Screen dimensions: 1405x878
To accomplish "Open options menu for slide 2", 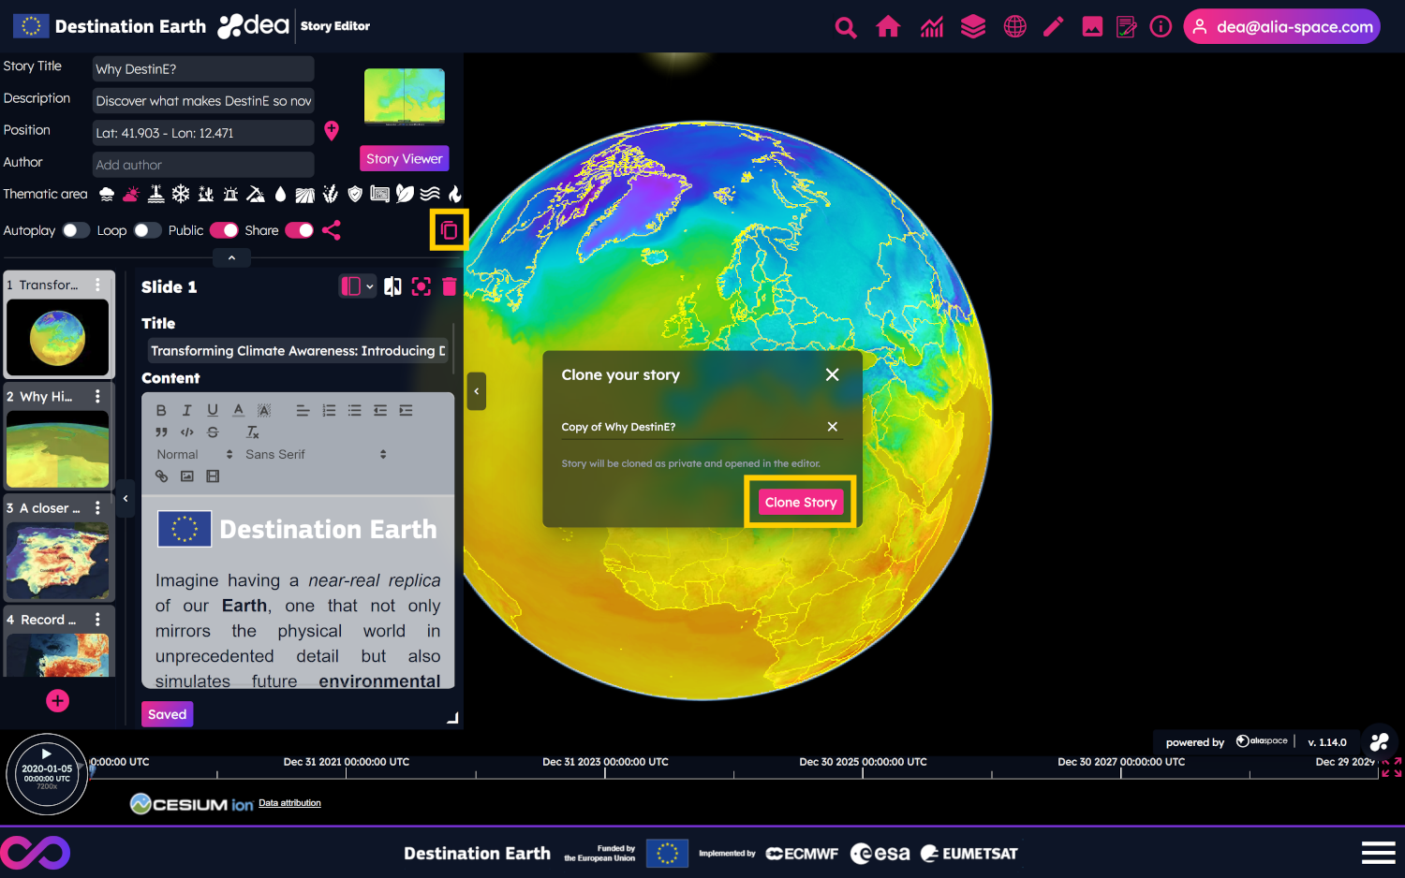I will (97, 397).
